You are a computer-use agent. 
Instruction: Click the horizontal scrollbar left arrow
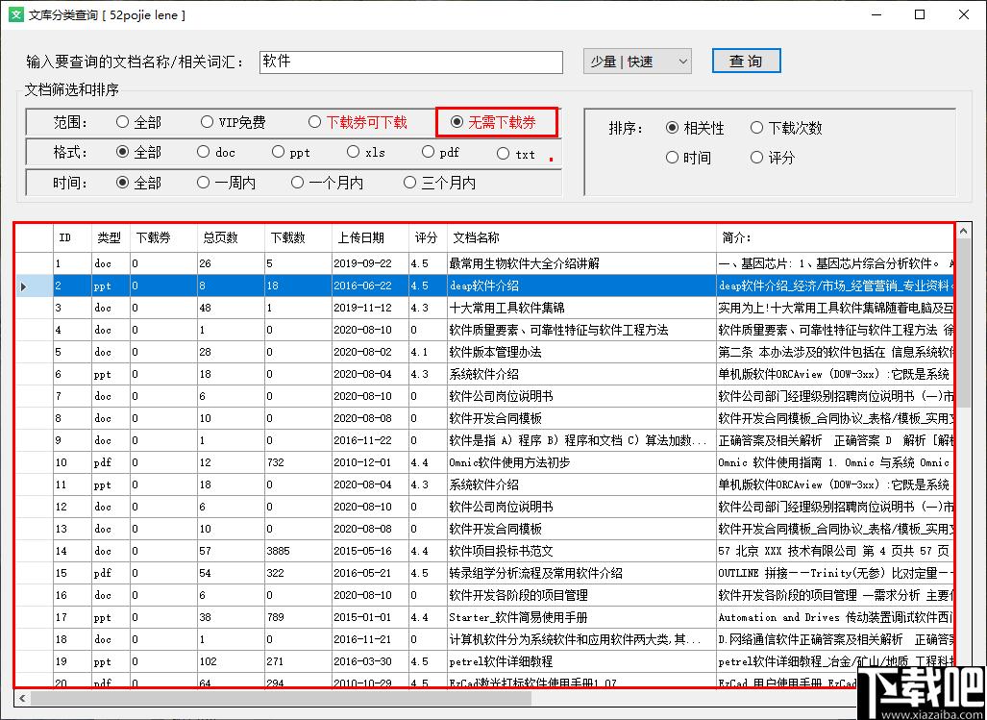(23, 697)
